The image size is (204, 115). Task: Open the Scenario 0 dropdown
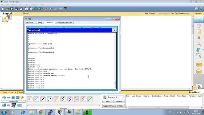tap(115, 97)
